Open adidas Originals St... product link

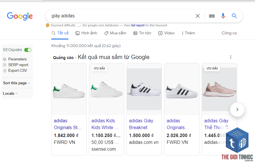tap(68, 124)
